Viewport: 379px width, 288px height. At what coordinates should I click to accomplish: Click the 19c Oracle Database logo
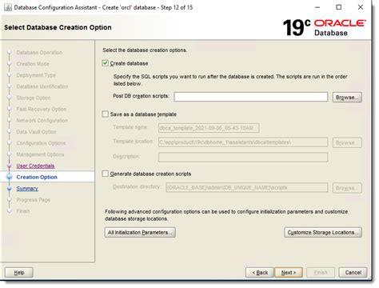pos(324,27)
